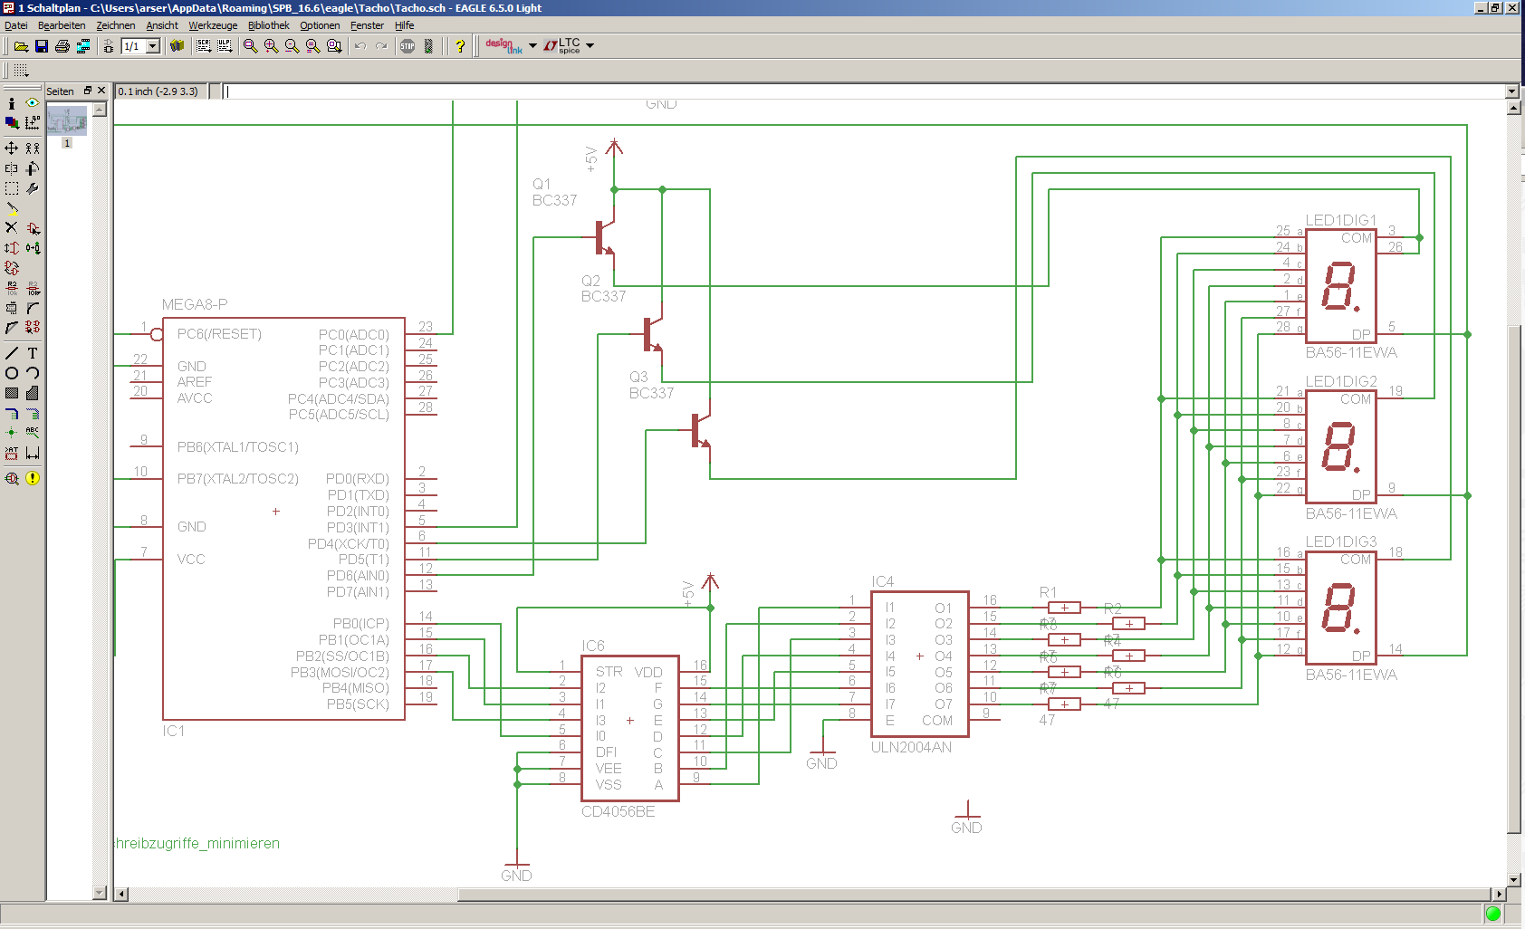
Task: Expand the LTC spice dropdown arrow
Action: click(x=590, y=45)
